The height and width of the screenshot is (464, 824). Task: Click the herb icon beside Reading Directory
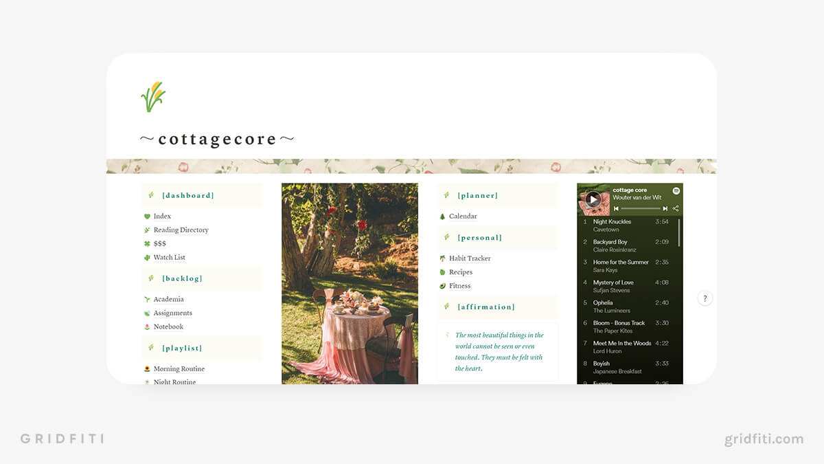click(x=147, y=230)
